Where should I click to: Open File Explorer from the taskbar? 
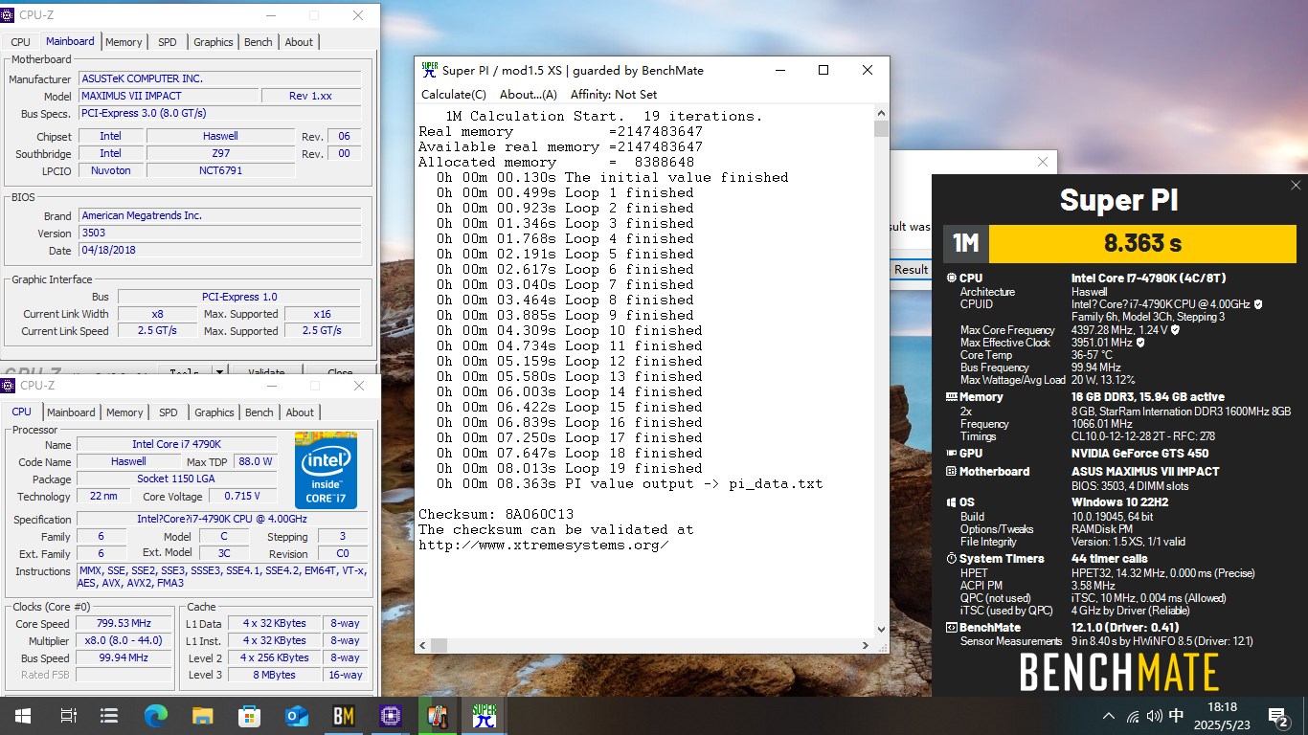tap(203, 716)
